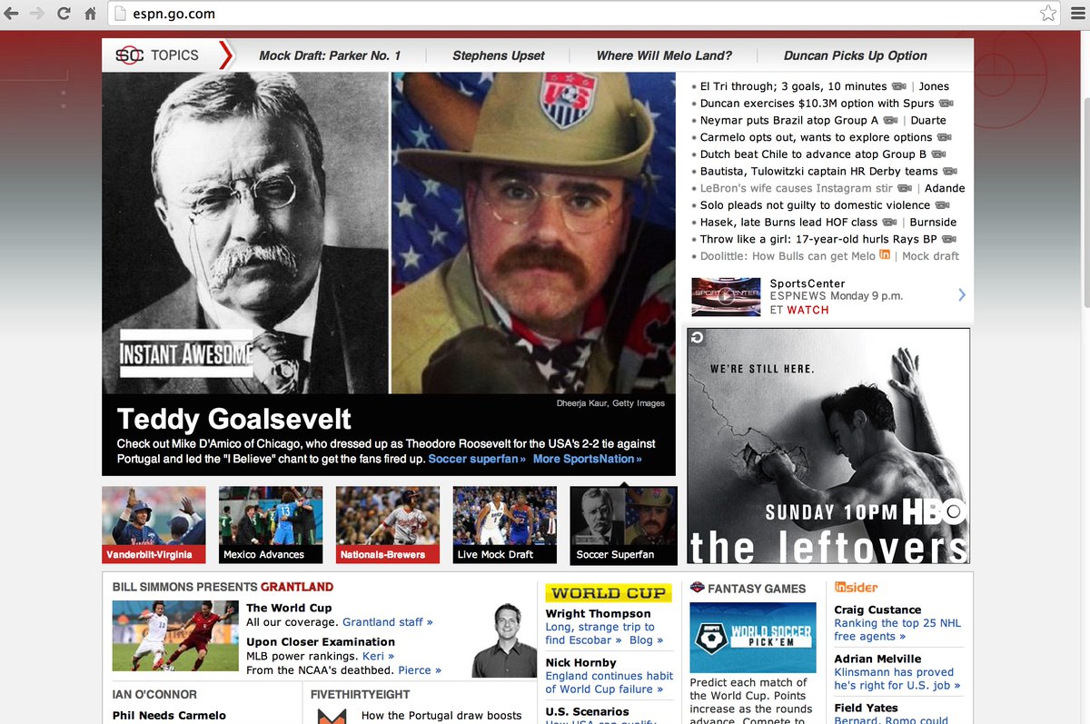Click the Insider logo heading
This screenshot has width=1090, height=724.
pyautogui.click(x=857, y=588)
